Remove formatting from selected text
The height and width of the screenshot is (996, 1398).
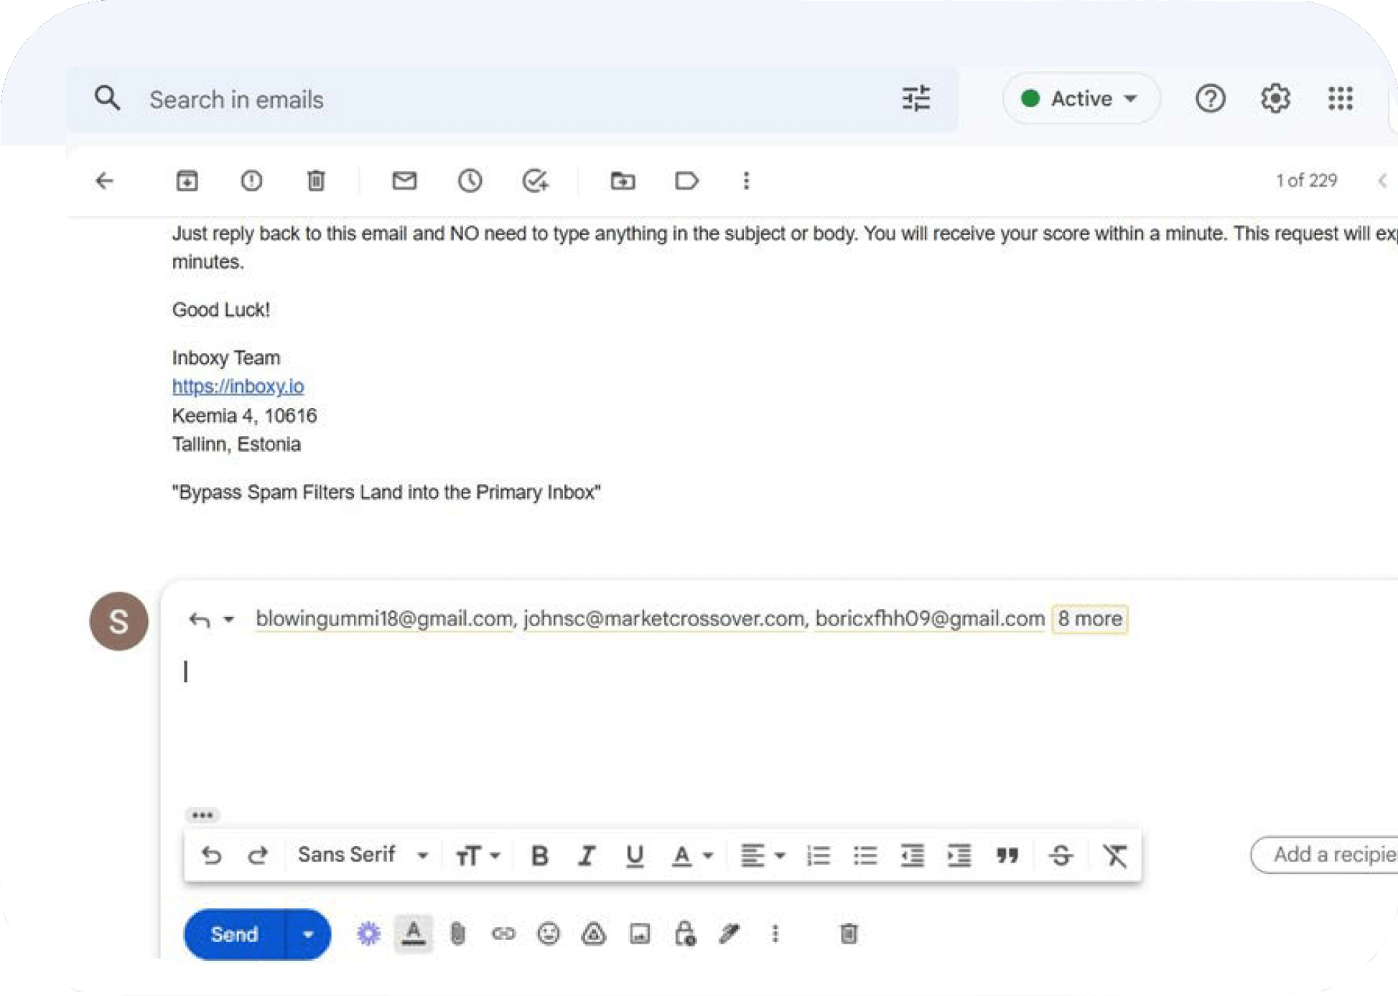[1114, 855]
